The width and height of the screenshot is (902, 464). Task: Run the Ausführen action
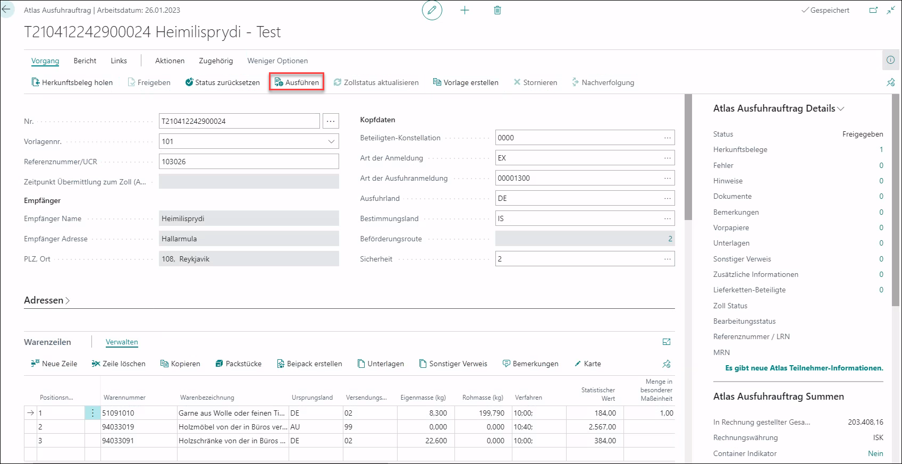pyautogui.click(x=297, y=82)
